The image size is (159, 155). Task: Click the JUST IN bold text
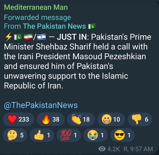click(72, 37)
